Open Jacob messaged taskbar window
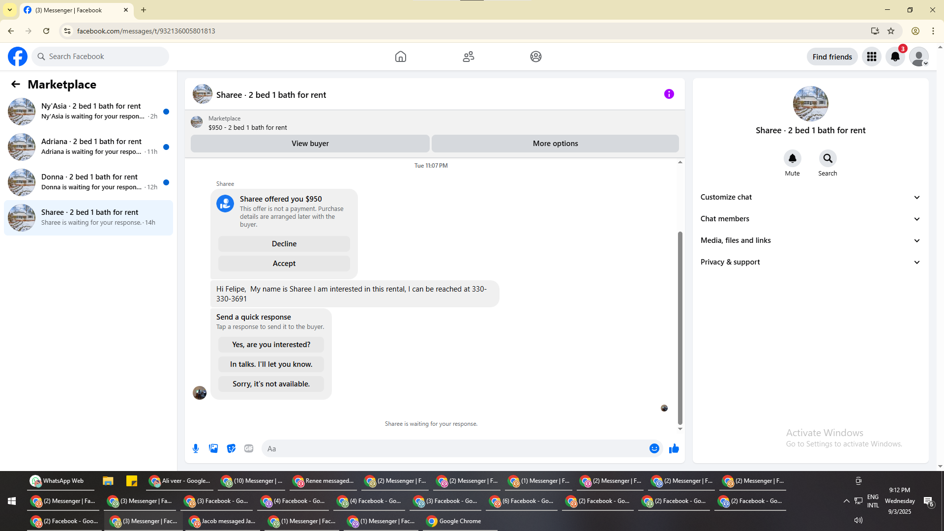The height and width of the screenshot is (531, 944). [x=223, y=521]
